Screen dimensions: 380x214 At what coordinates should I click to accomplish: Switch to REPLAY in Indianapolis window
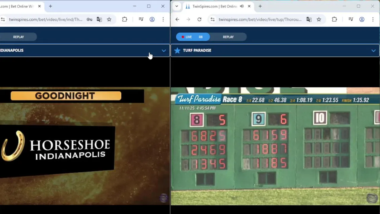(x=18, y=37)
